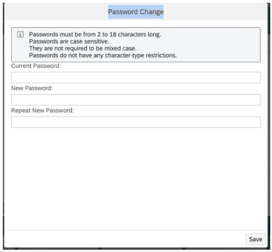The image size is (272, 252).
Task: Click the Save button
Action: [x=256, y=239]
